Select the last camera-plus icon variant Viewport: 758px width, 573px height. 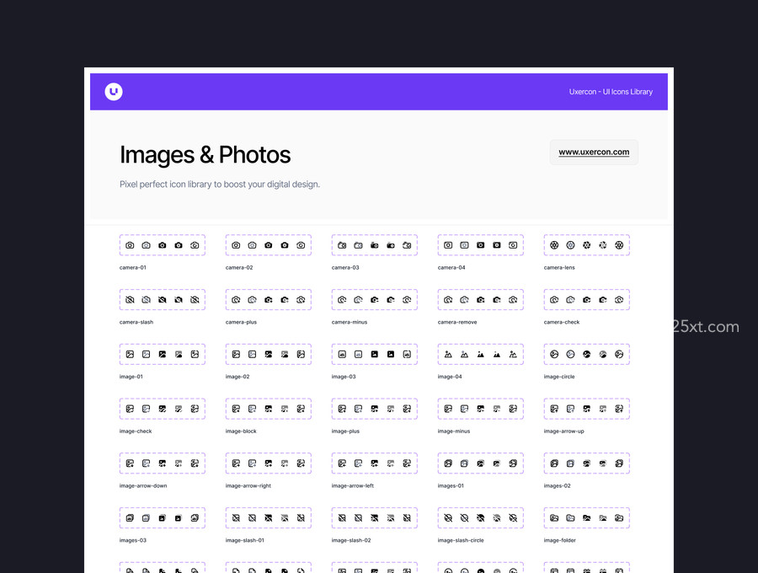[301, 300]
